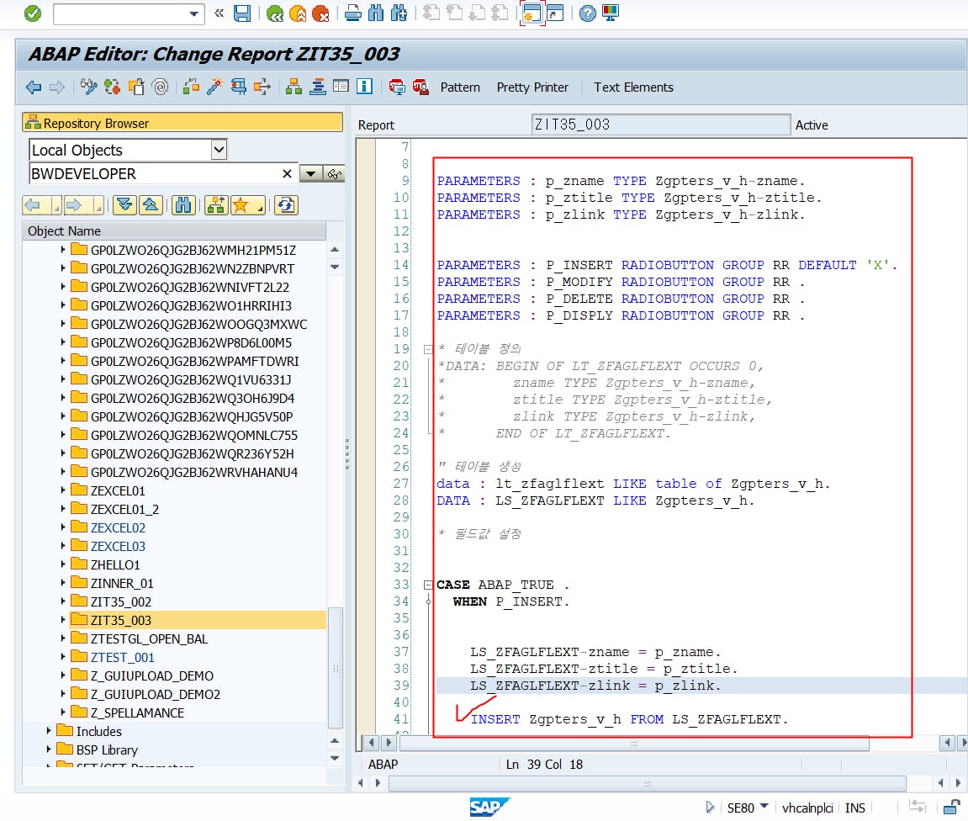Click the Pattern button
968x821 pixels.
click(x=460, y=87)
